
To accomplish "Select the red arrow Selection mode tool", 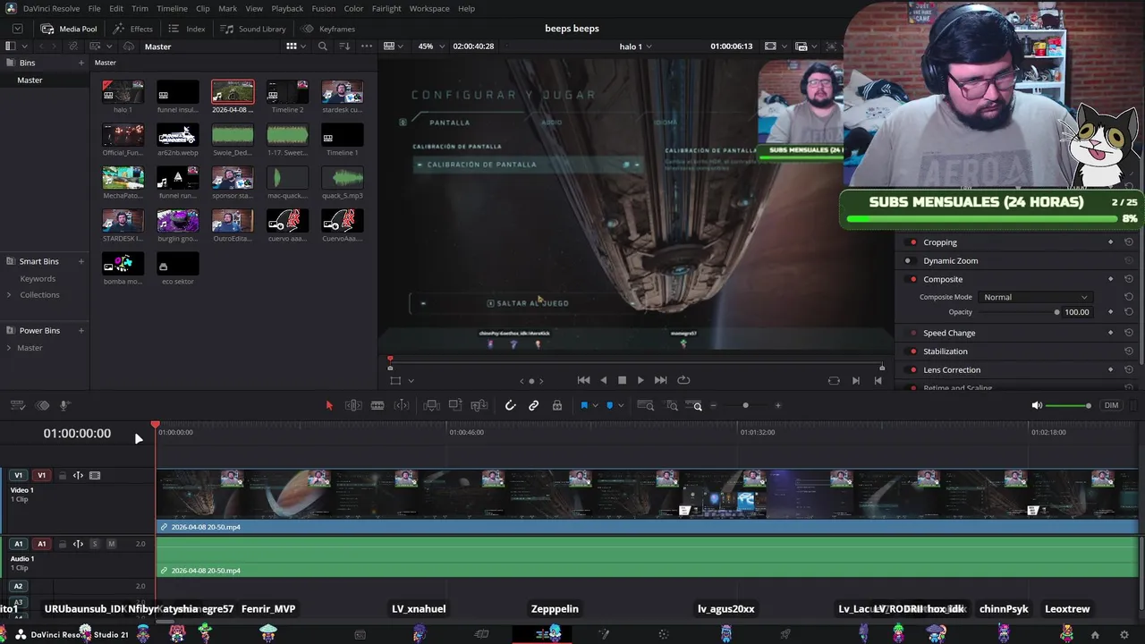I will (x=329, y=405).
